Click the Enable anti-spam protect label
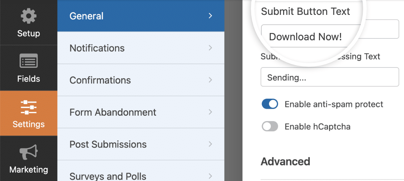The image size is (404, 181). coord(334,104)
